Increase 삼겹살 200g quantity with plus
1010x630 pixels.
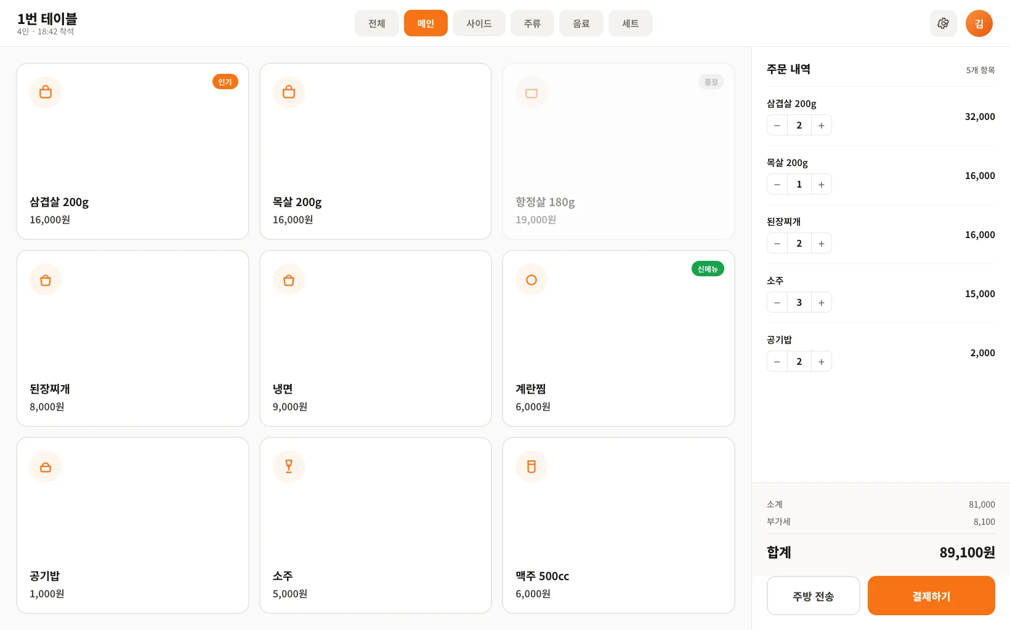[822, 126]
